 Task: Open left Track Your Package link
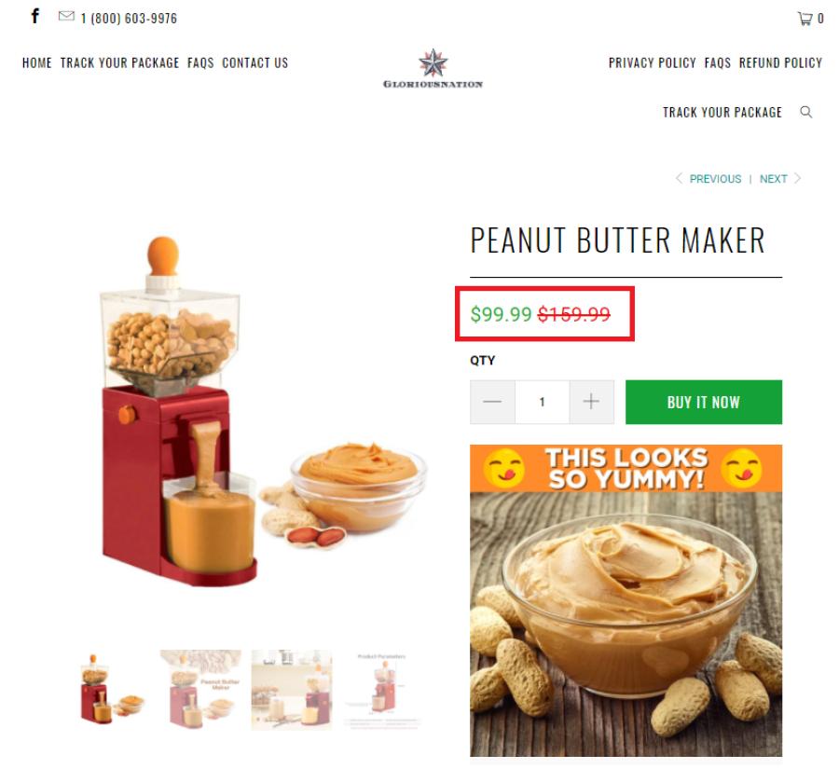pyautogui.click(x=120, y=63)
